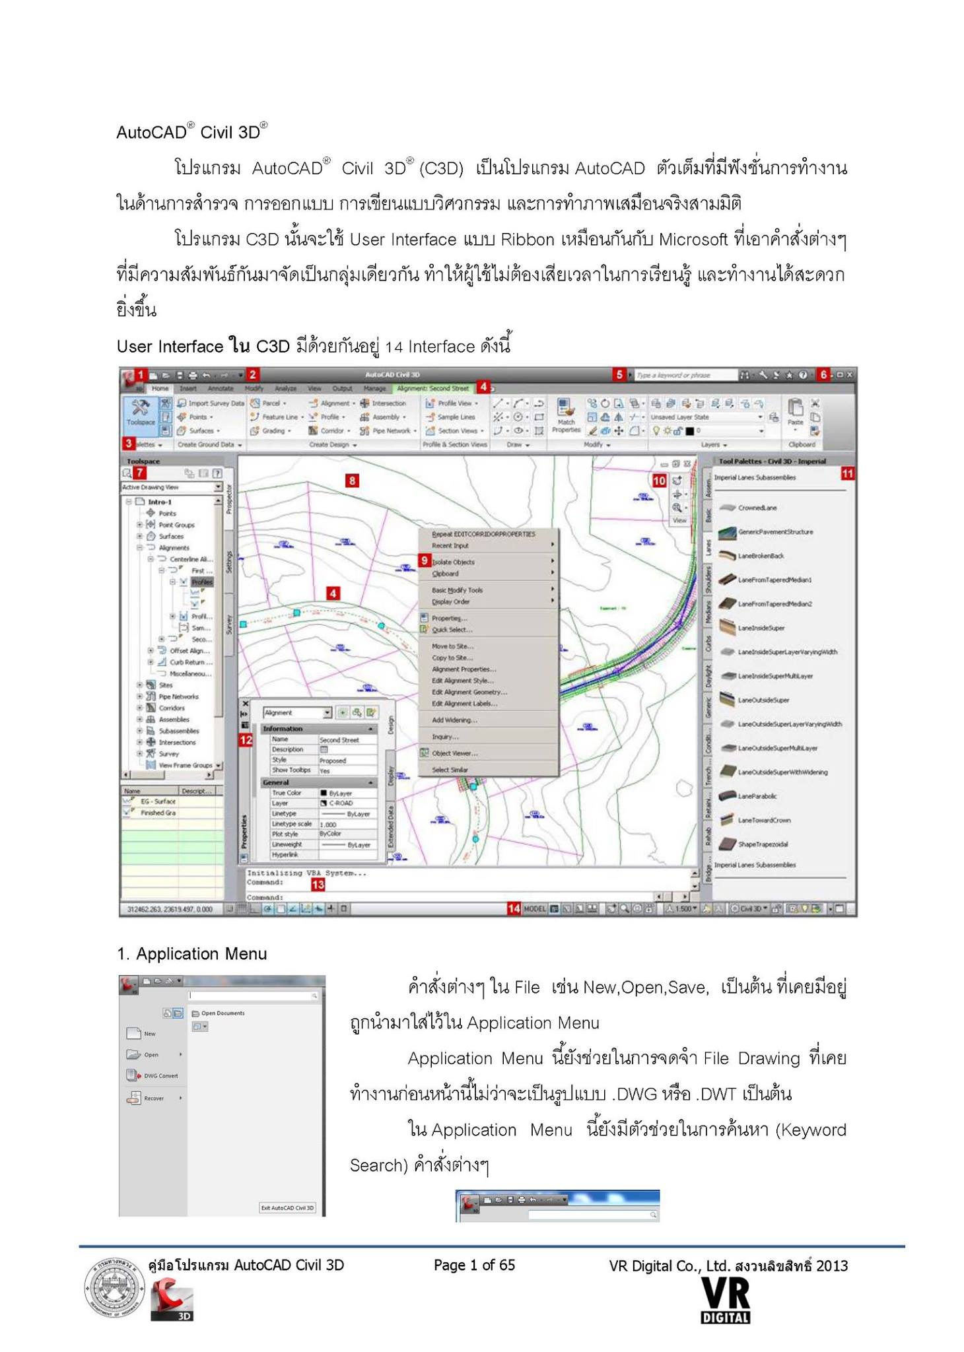
Task: Click the Intersection tool in Create Design
Action: click(383, 403)
